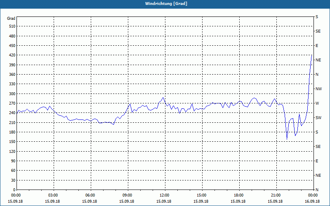Click the E compass label at the 450 gridline

(317, 46)
